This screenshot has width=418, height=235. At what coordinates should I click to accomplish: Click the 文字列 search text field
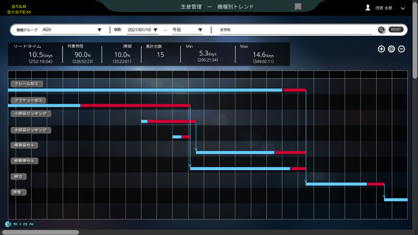click(296, 30)
